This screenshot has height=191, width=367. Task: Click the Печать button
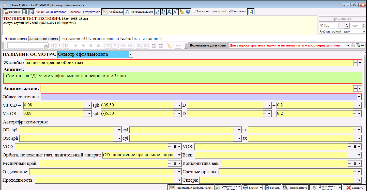(x=272, y=188)
